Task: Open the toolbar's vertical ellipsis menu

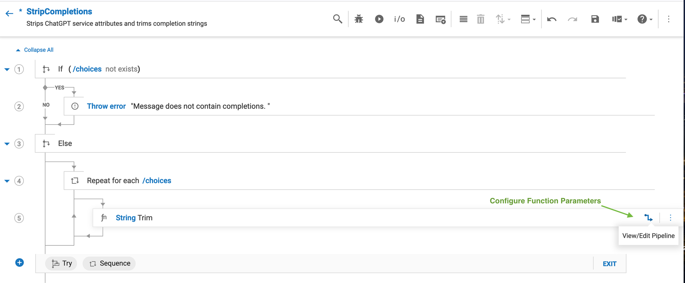Action: (x=668, y=19)
